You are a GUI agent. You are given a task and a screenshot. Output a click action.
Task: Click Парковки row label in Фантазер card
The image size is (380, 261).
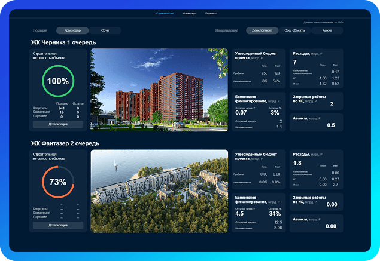40,217
